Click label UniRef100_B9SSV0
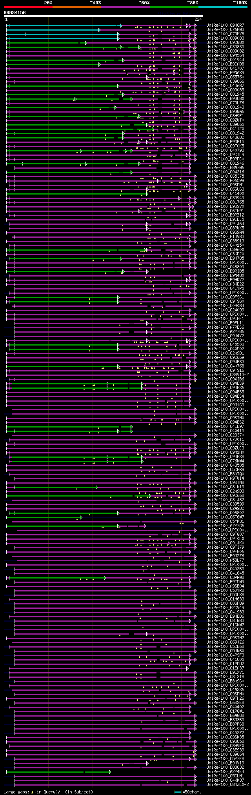Screen dimensions: 251x795 225,206
